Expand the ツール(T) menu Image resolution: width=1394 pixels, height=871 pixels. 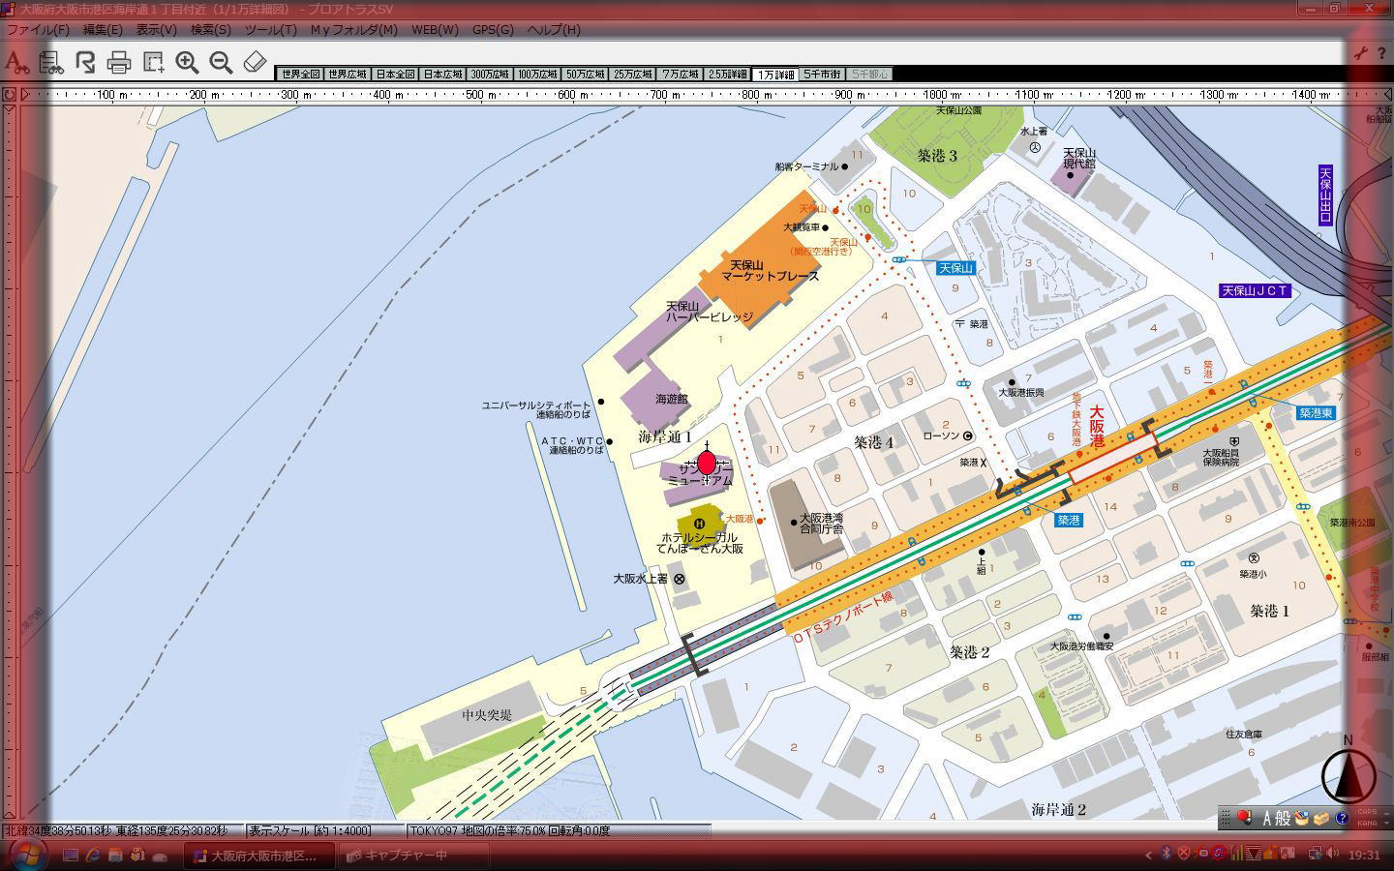click(x=270, y=29)
